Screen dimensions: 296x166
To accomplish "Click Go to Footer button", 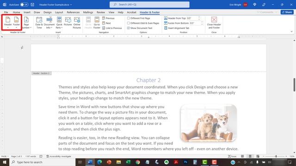I will pyautogui.click(x=97, y=23).
